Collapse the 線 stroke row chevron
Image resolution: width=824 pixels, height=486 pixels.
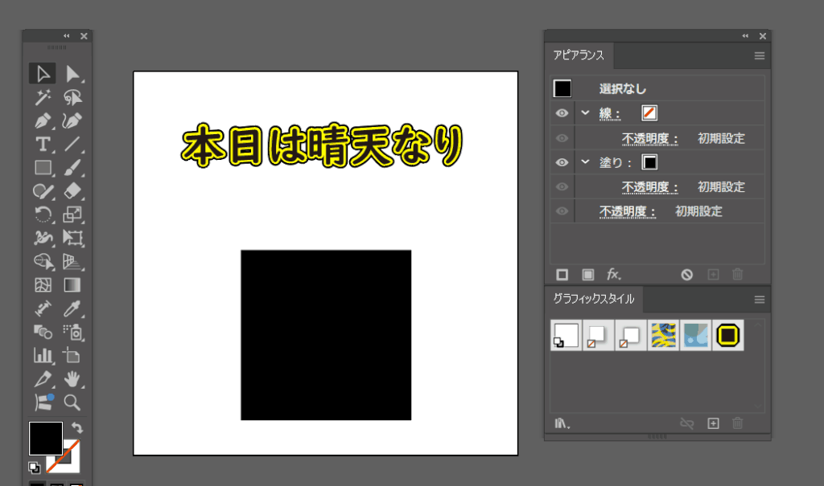pos(585,114)
